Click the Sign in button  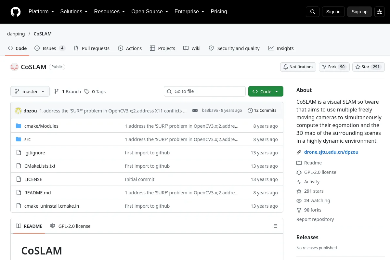coord(333,12)
